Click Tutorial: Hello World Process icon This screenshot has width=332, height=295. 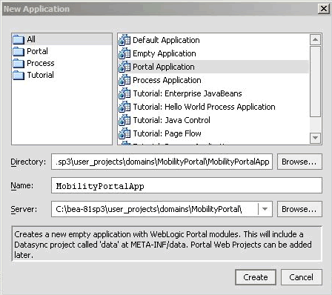click(124, 107)
